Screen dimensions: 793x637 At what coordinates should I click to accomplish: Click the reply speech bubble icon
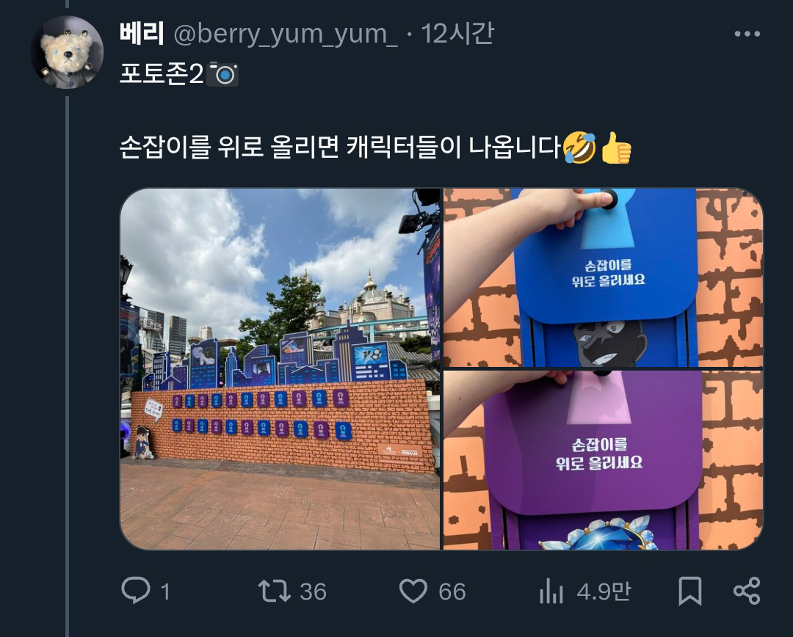[136, 590]
